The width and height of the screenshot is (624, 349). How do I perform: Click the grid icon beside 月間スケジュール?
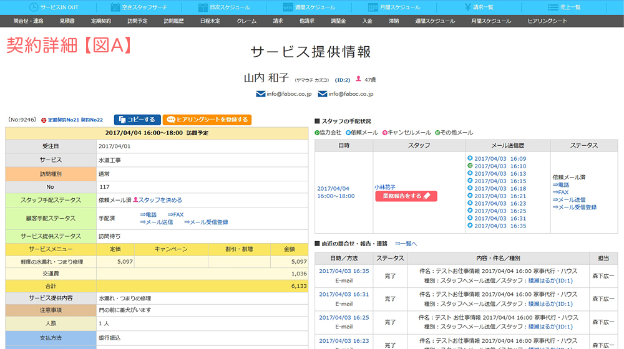[x=373, y=7]
